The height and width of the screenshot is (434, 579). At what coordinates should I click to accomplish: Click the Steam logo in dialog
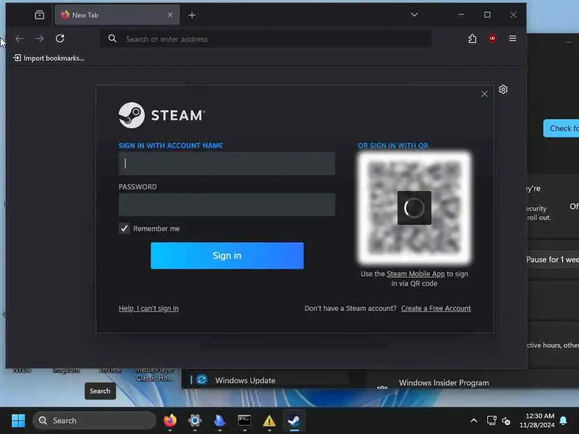tap(161, 115)
